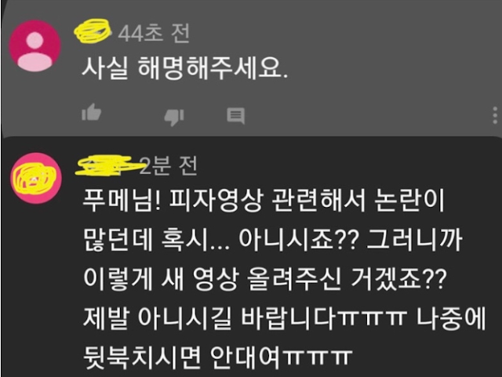Click the '2분 전' timestamp
502x377 pixels.
coord(169,165)
